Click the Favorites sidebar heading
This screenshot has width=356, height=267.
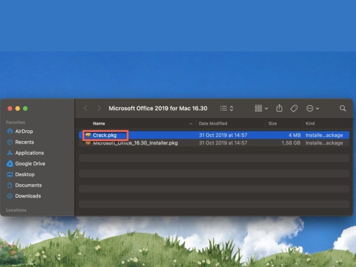[x=16, y=122]
